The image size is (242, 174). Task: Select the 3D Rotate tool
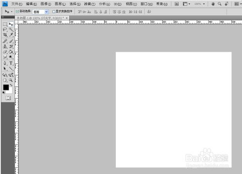(5, 75)
